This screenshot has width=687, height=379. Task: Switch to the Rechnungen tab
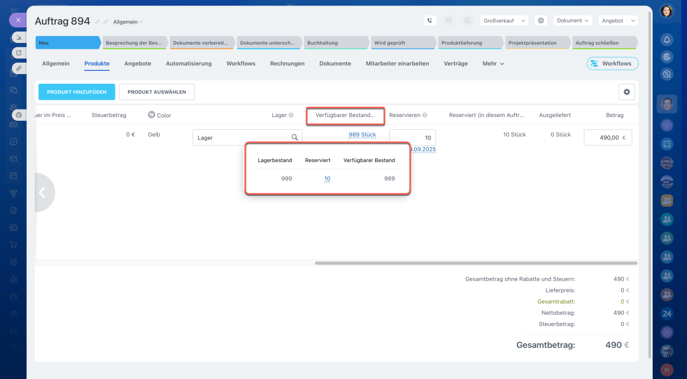click(x=287, y=63)
